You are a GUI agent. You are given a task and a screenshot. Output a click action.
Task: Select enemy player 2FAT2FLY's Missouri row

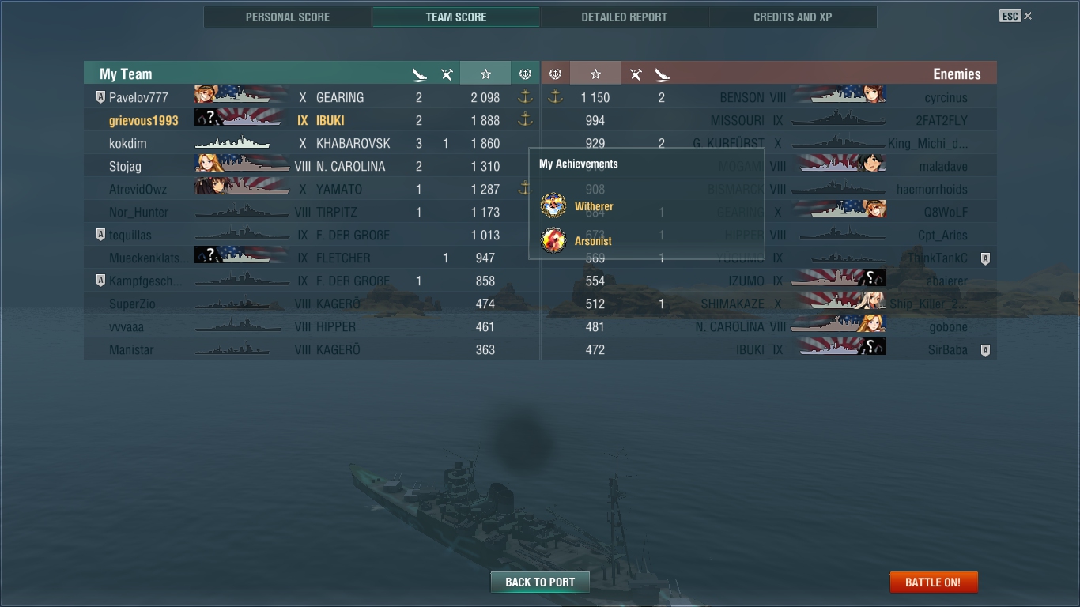click(x=768, y=120)
